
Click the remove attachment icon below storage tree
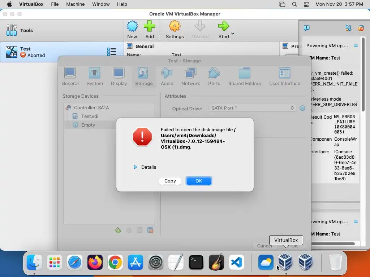click(x=150, y=230)
